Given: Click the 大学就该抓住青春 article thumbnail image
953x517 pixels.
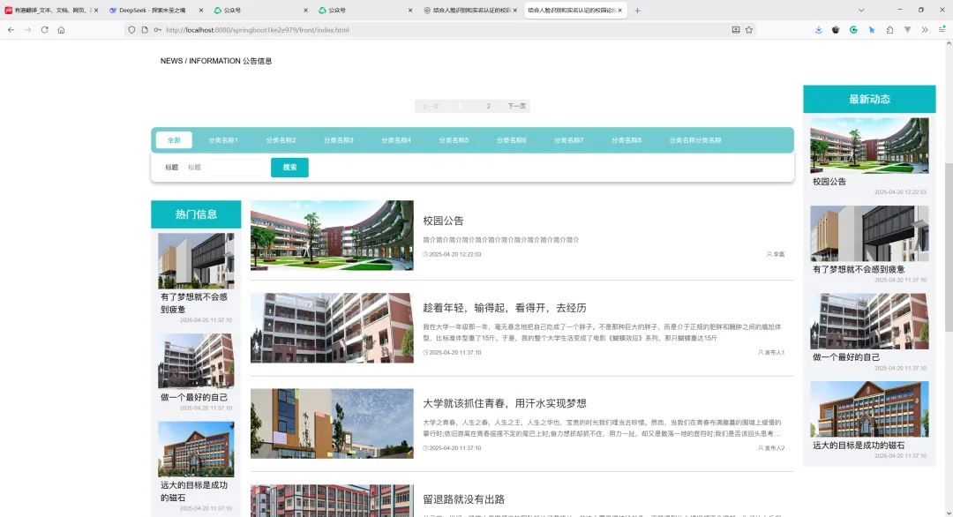Looking at the screenshot, I should (332, 423).
